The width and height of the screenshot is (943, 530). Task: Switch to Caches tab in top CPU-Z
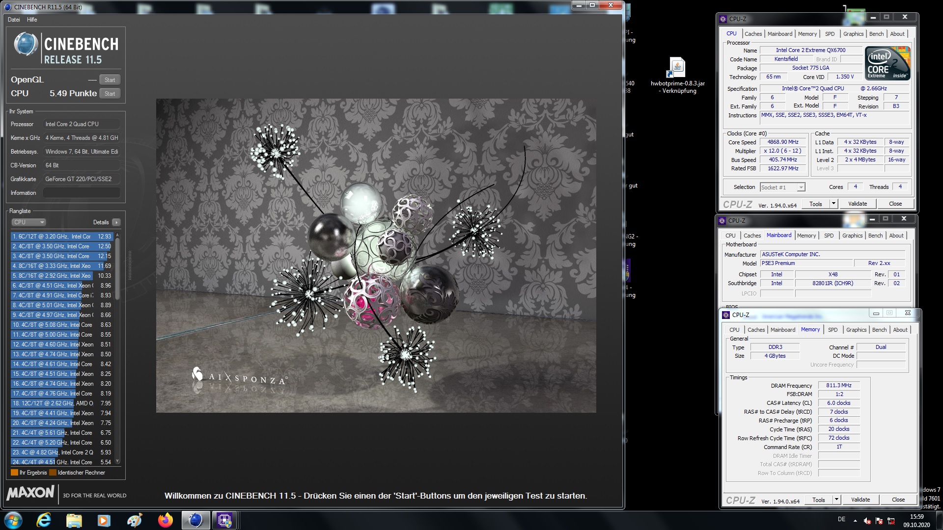[x=753, y=34]
